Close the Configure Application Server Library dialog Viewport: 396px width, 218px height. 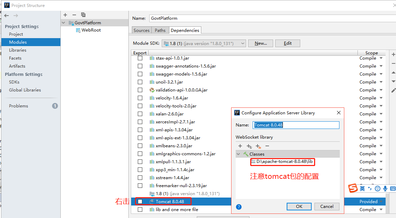tap(339, 113)
